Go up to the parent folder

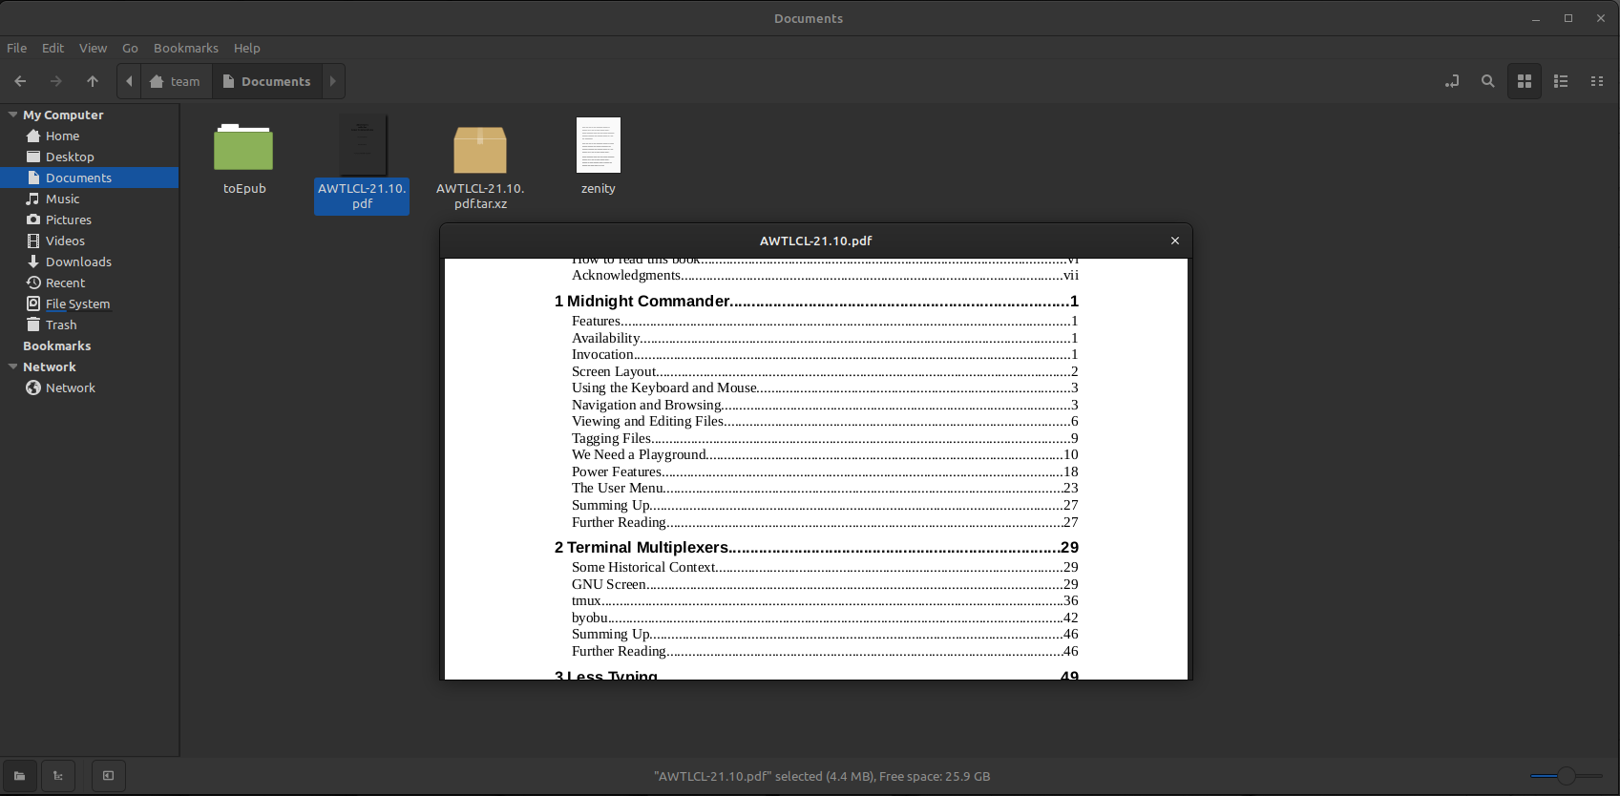93,81
